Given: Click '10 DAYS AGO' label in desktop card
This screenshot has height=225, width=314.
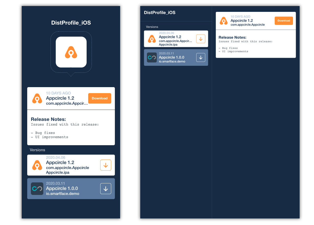Looking at the screenshot, I should pos(240,17).
